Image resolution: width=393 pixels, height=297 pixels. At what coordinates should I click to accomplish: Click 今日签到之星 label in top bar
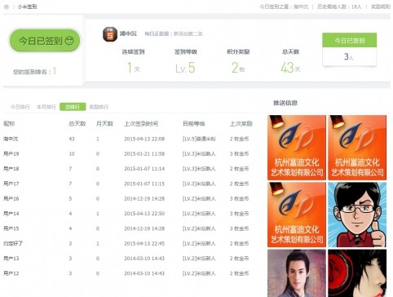coord(284,7)
